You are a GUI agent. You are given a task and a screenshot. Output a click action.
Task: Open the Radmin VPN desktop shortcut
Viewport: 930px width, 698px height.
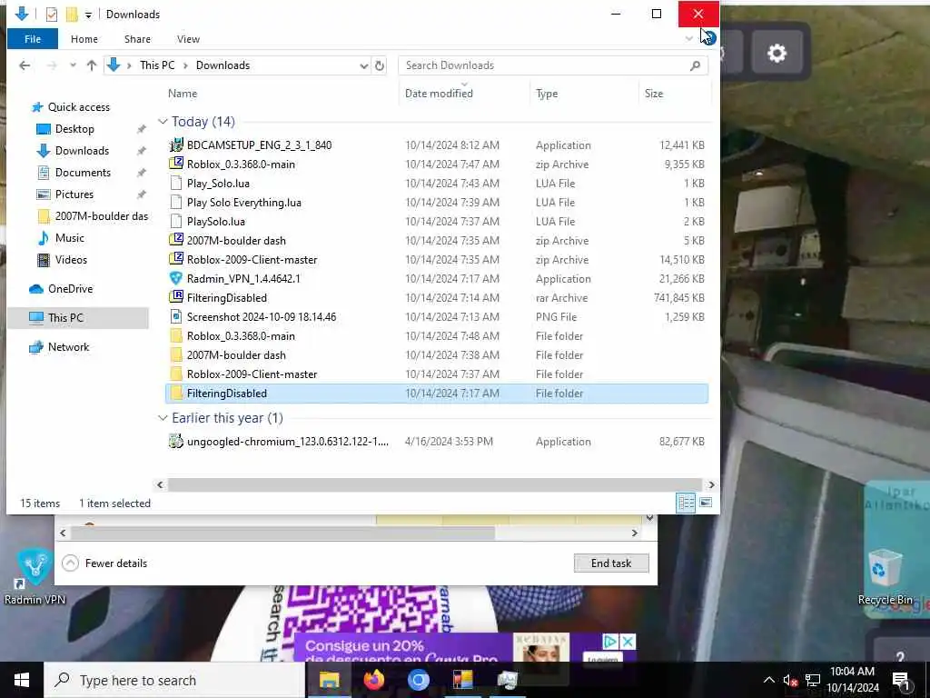pos(35,575)
